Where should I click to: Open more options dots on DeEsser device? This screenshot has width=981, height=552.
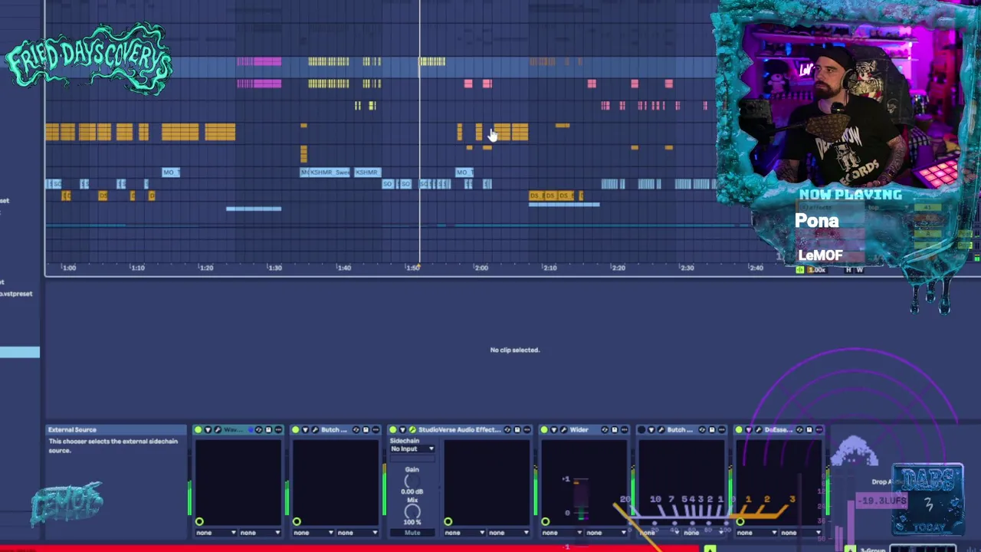(x=819, y=430)
